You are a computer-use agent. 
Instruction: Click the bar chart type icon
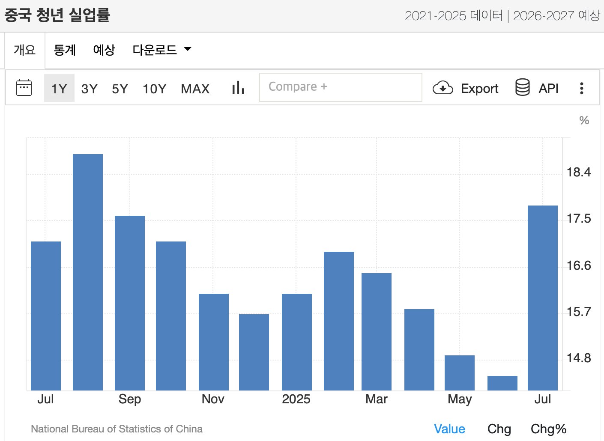coord(238,88)
